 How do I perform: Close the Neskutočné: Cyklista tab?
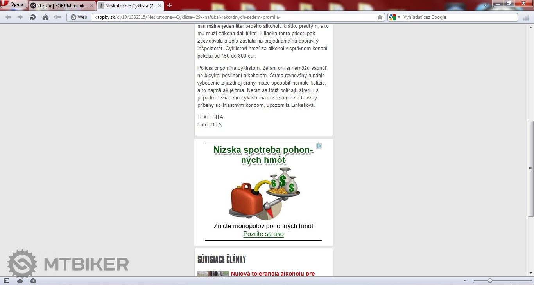160,6
